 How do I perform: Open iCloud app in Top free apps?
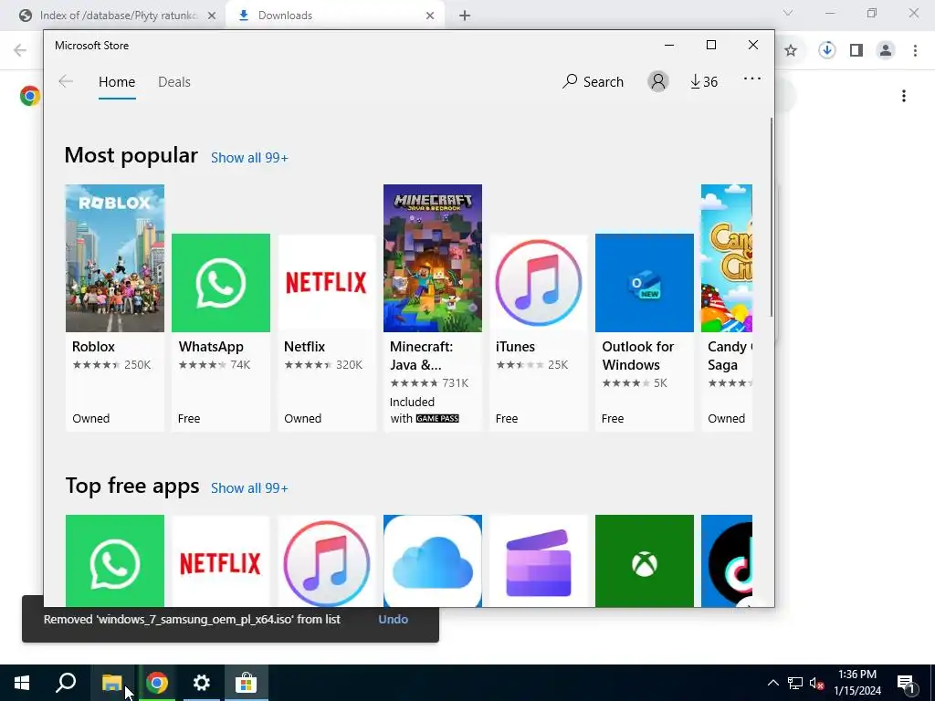pos(432,561)
